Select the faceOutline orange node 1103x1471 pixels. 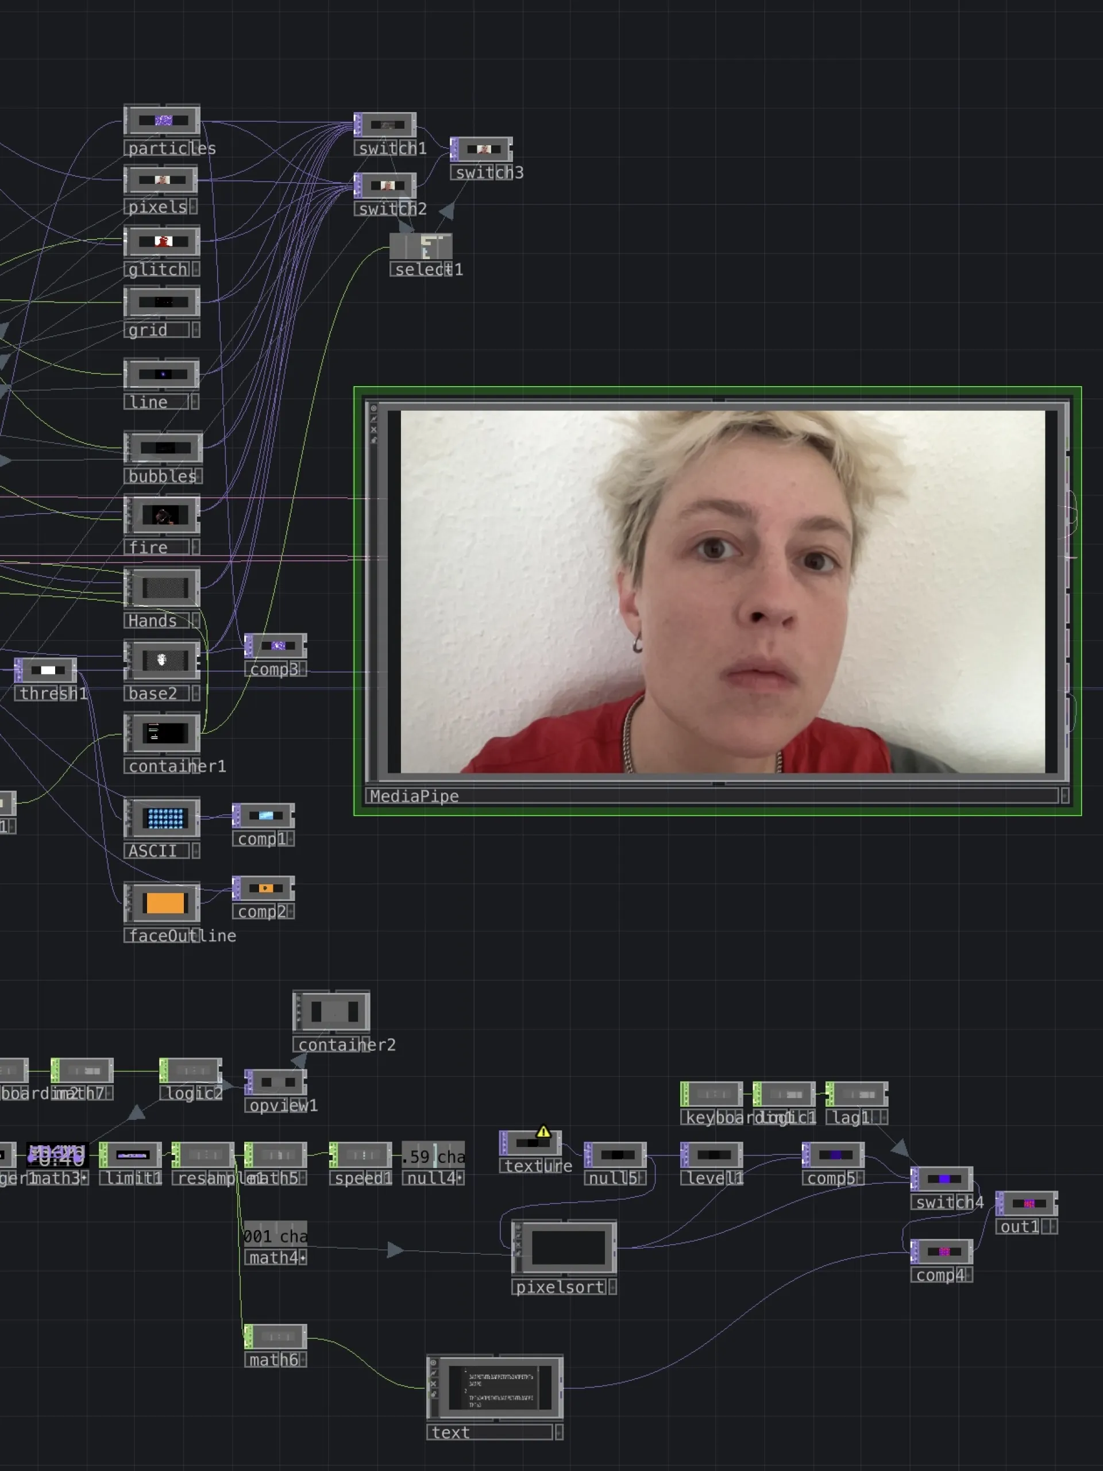click(x=164, y=902)
